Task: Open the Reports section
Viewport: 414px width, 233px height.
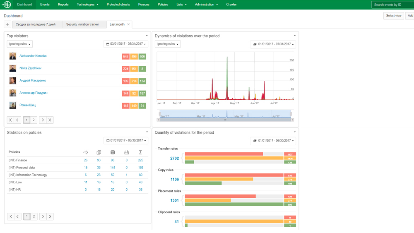Action: tap(63, 5)
